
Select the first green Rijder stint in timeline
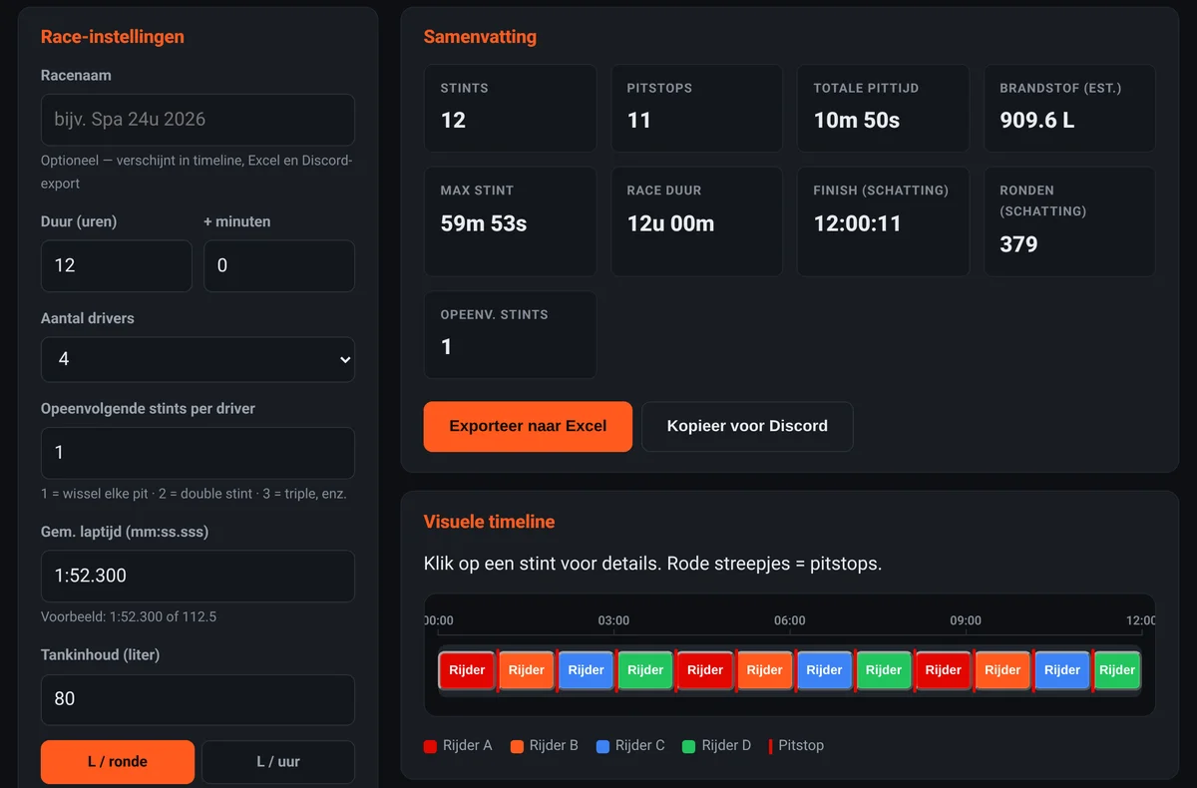point(645,670)
